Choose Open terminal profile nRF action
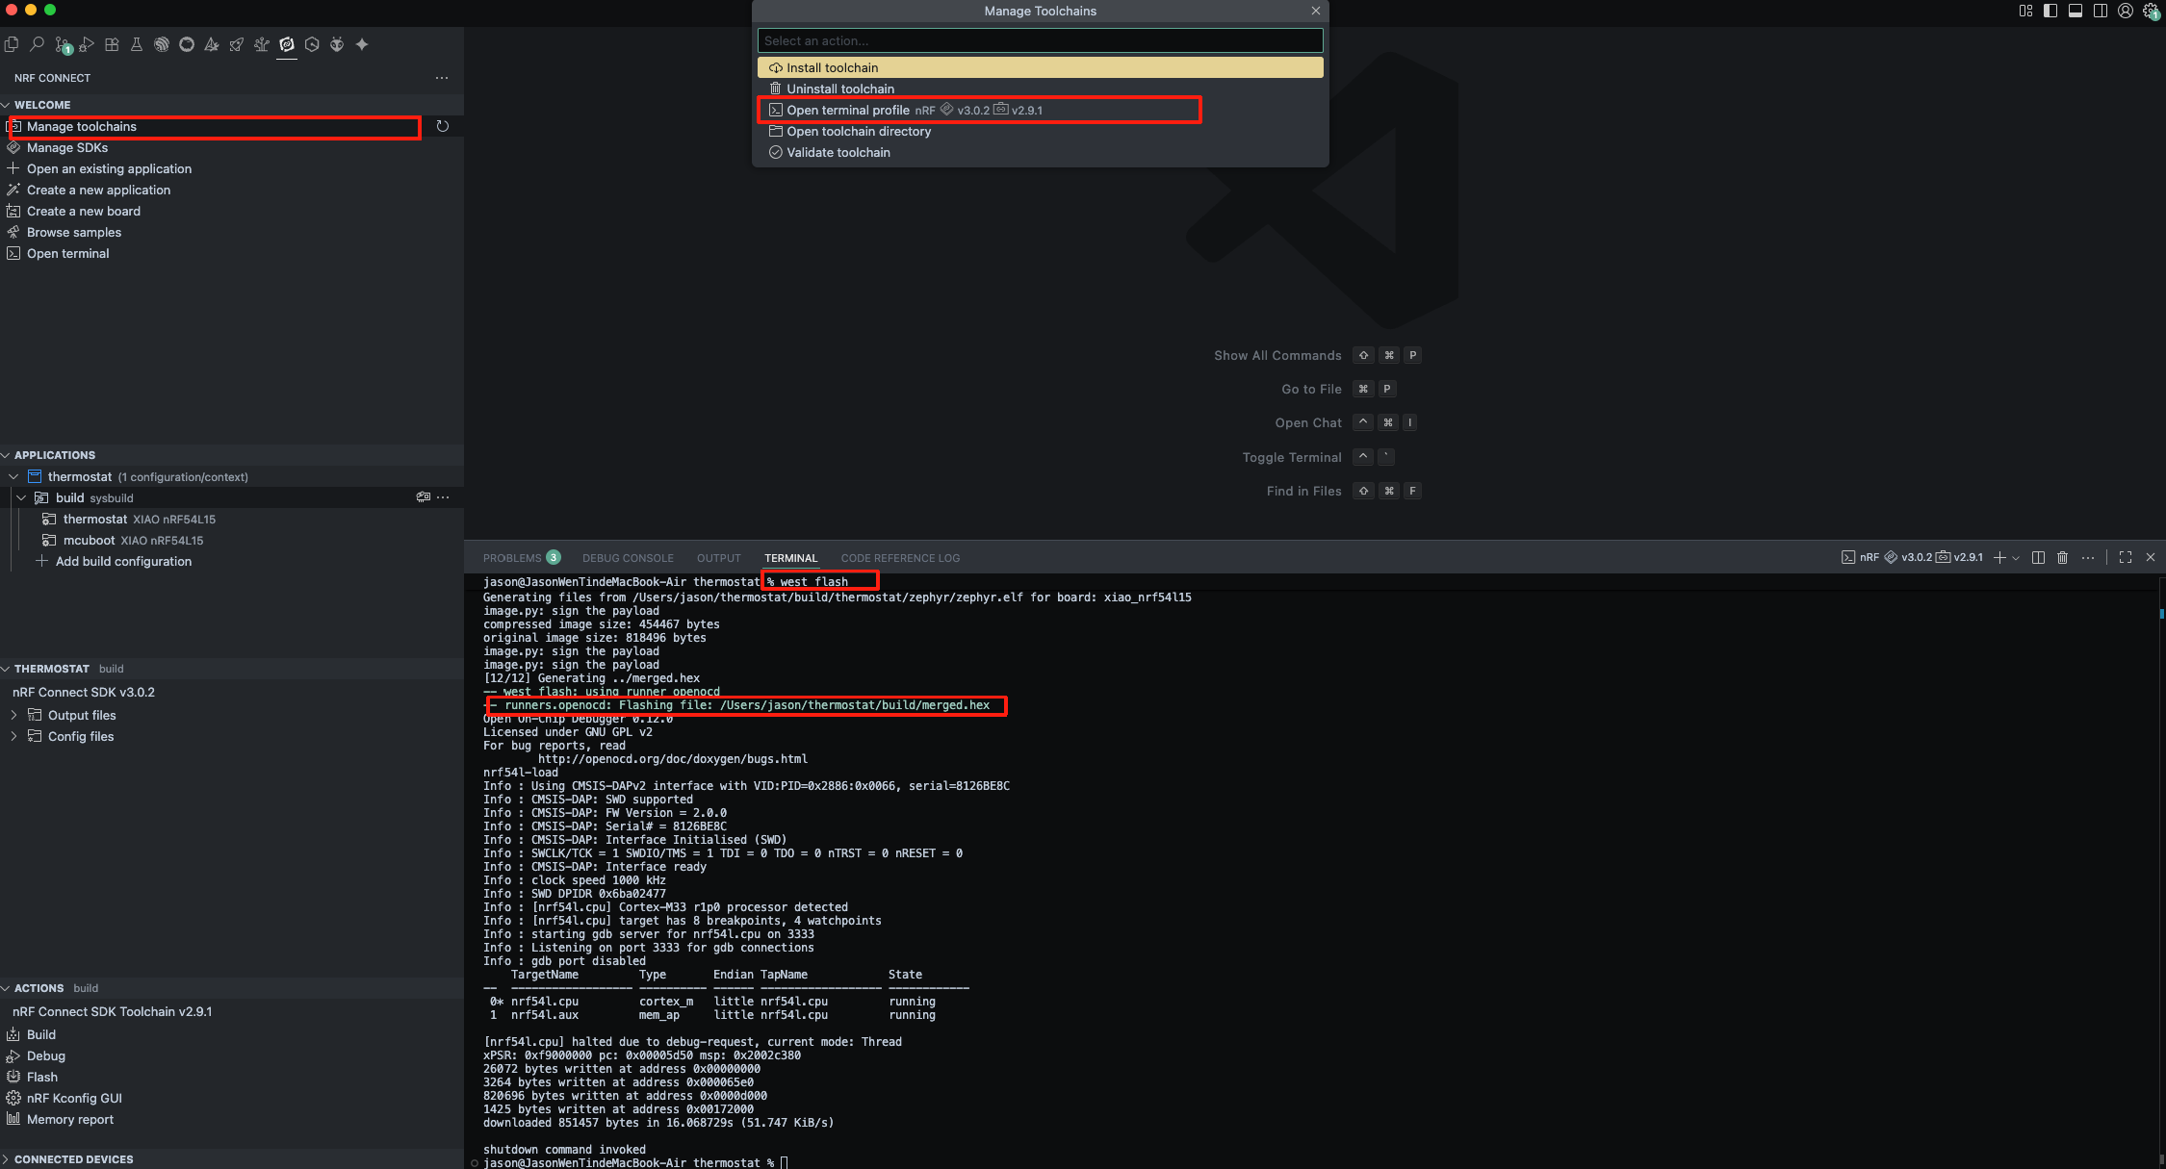The image size is (2166, 1169). tap(1040, 110)
